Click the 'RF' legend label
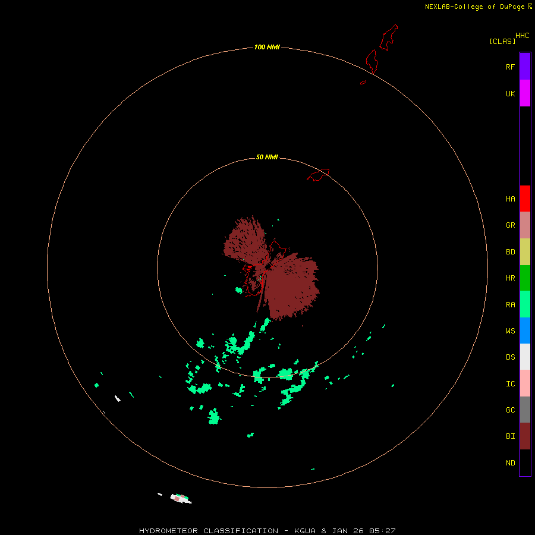The height and width of the screenshot is (535, 535). [510, 67]
